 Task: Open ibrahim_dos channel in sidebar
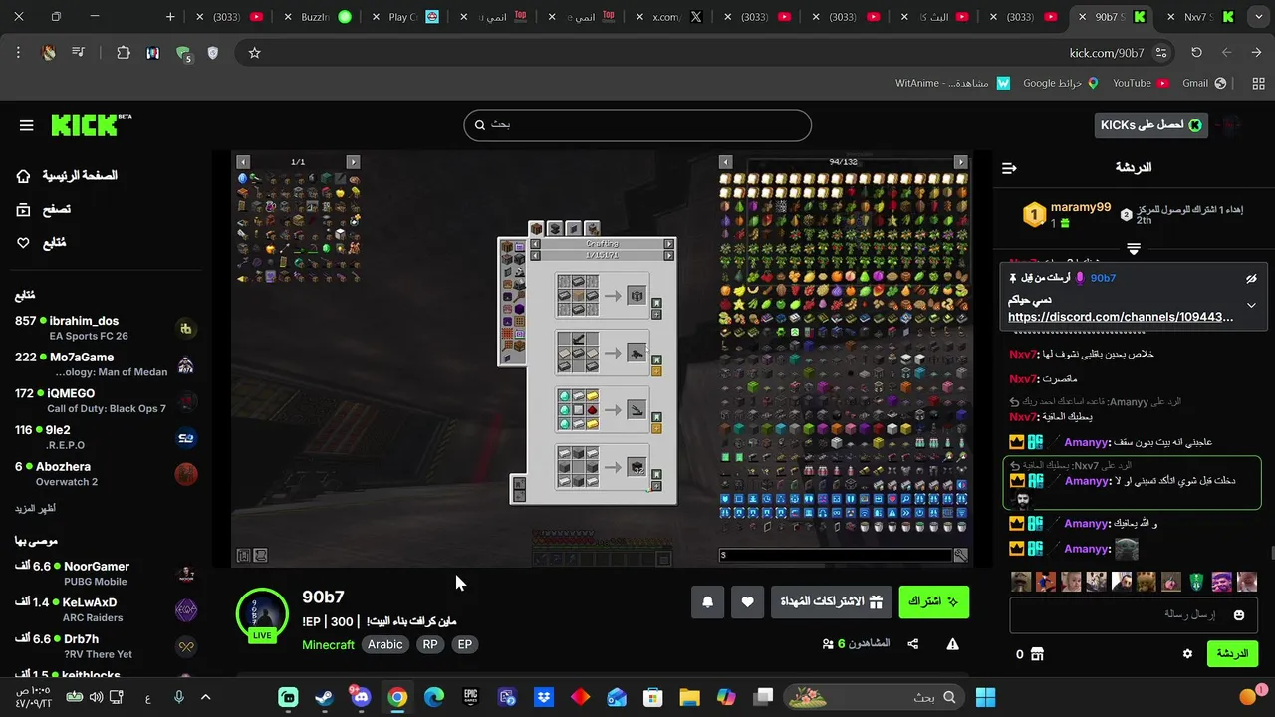tap(105, 328)
